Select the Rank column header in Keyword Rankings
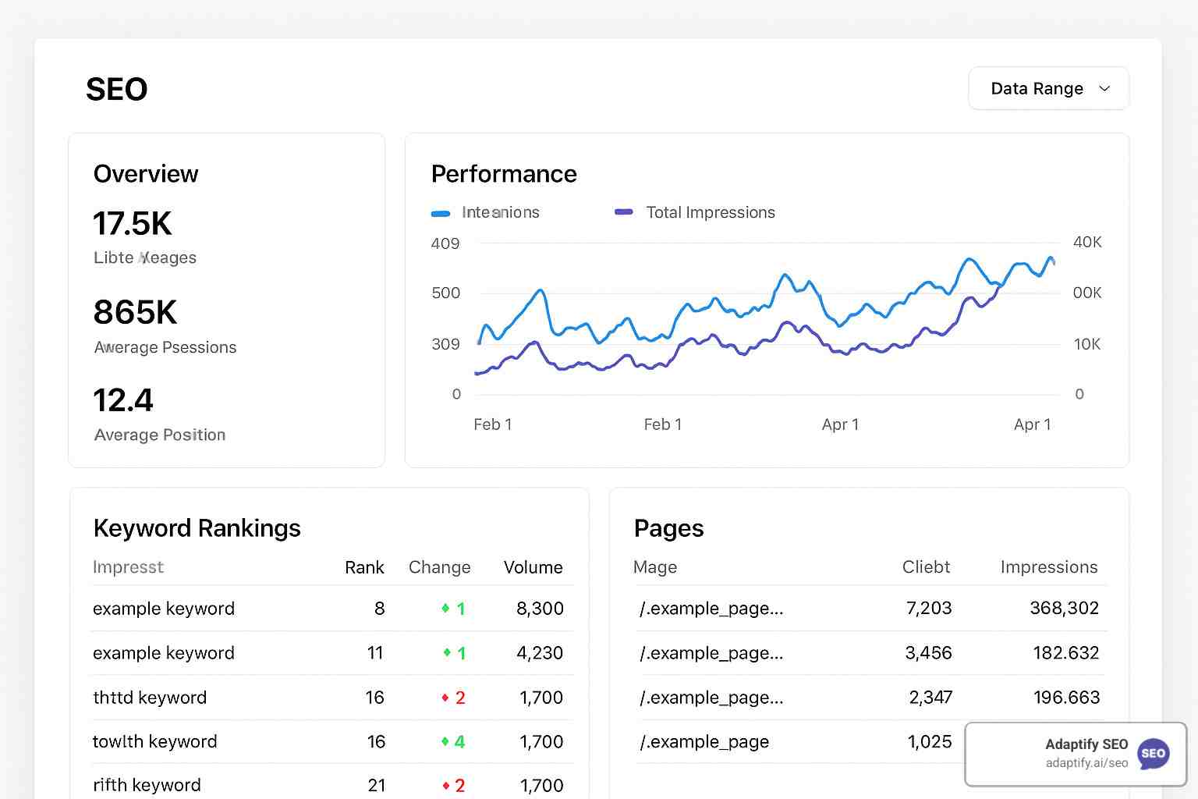Image resolution: width=1198 pixels, height=799 pixels. tap(364, 567)
